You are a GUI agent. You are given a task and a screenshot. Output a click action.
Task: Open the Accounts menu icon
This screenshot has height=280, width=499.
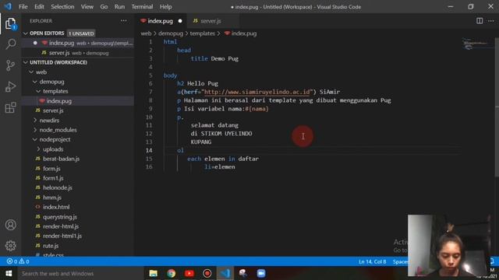[x=10, y=225]
